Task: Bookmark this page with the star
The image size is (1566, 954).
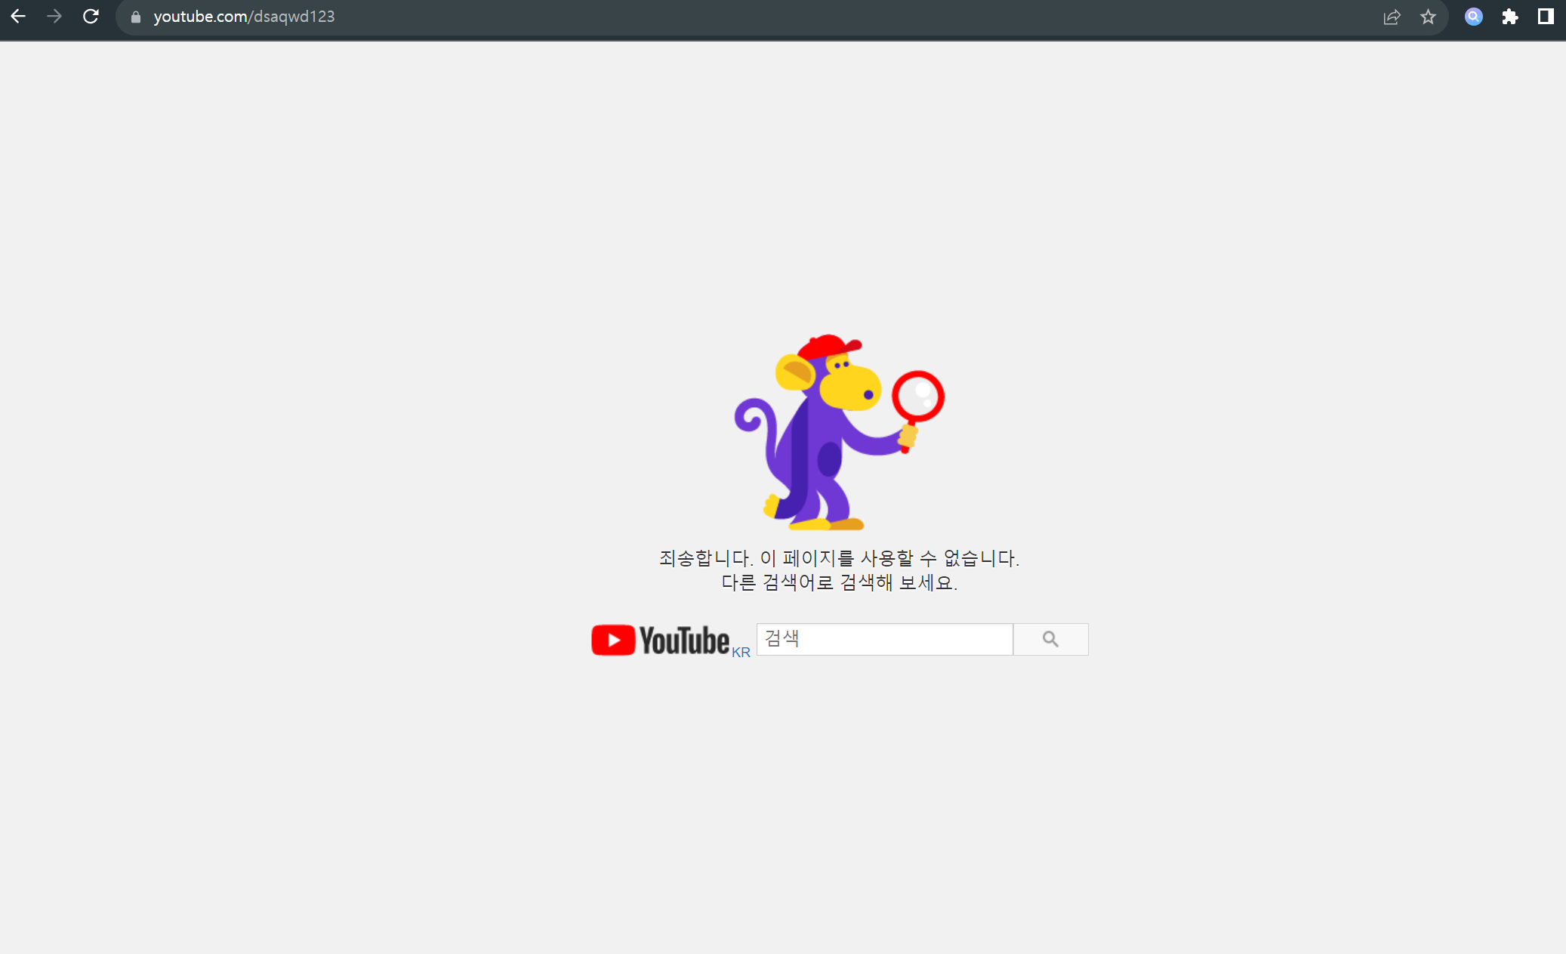Action: pos(1428,17)
